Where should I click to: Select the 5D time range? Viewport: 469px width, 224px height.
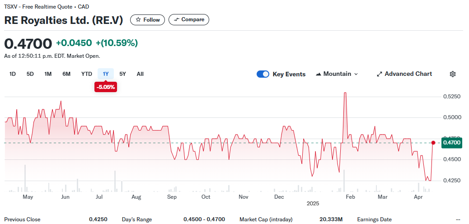coord(30,74)
